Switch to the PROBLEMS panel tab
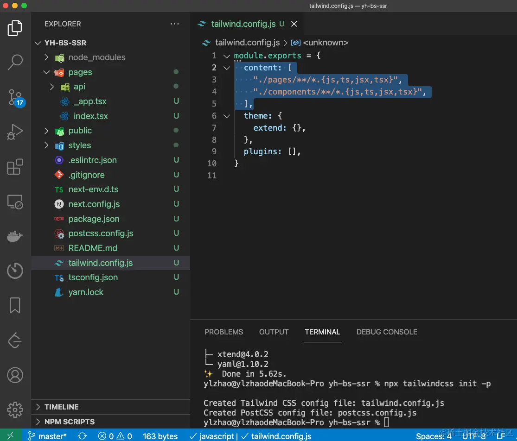The height and width of the screenshot is (441, 517). (223, 332)
